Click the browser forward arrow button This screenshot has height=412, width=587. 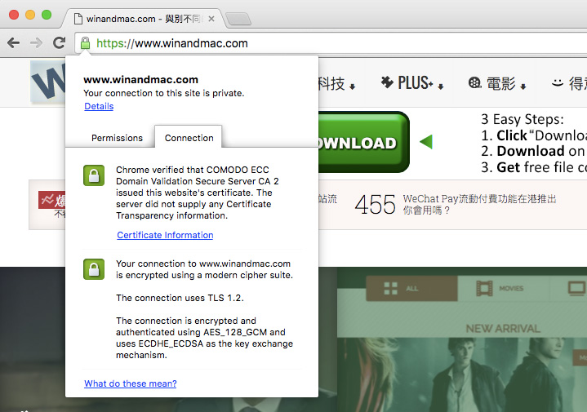[36, 43]
